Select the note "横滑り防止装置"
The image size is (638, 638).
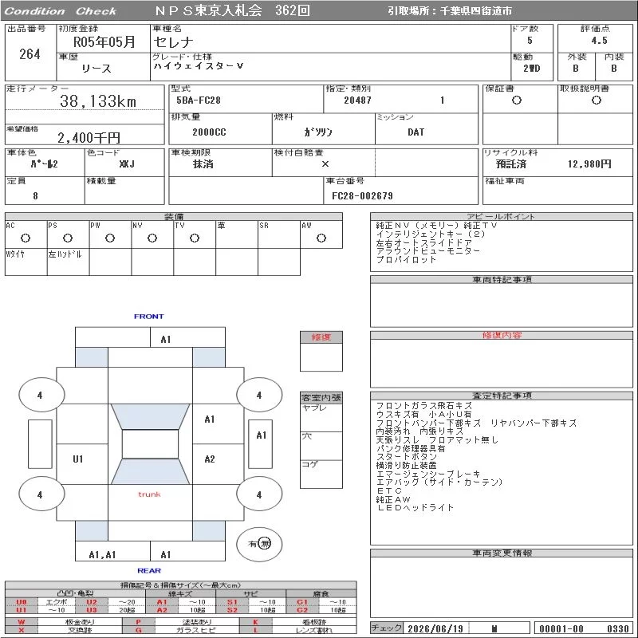(x=406, y=465)
